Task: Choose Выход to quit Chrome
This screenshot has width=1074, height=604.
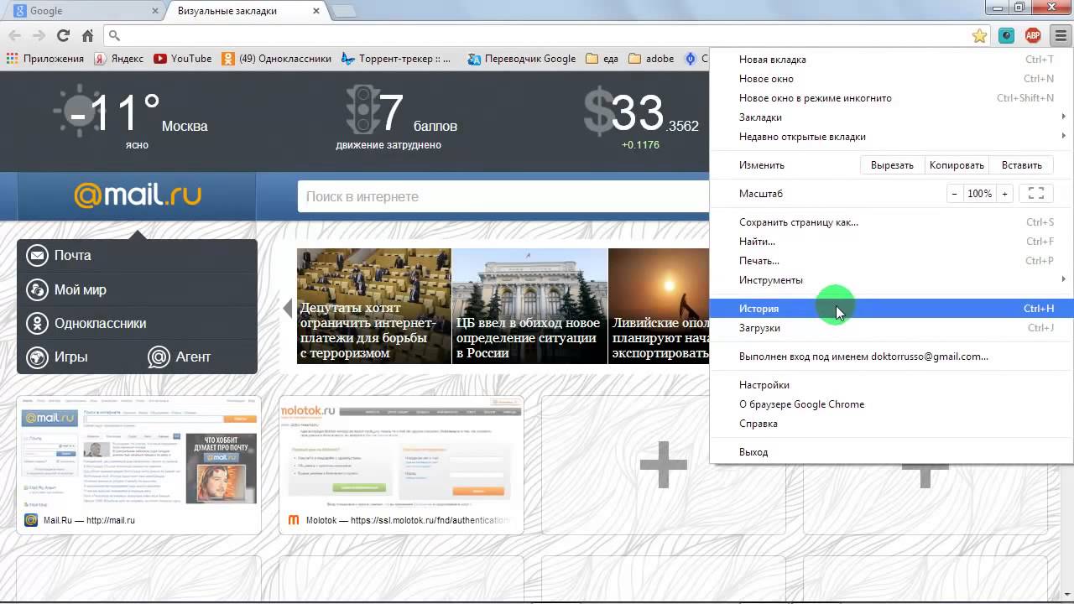Action: click(891, 452)
